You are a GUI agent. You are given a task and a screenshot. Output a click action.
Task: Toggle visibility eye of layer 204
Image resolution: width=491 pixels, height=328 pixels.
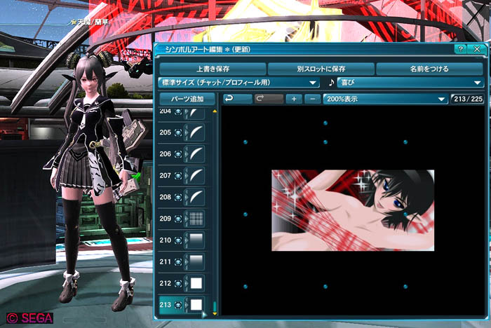(x=178, y=111)
